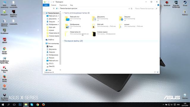190x107 pixels.
Task: Switch to the Поделиться ribbon tab
Action: point(63,5)
